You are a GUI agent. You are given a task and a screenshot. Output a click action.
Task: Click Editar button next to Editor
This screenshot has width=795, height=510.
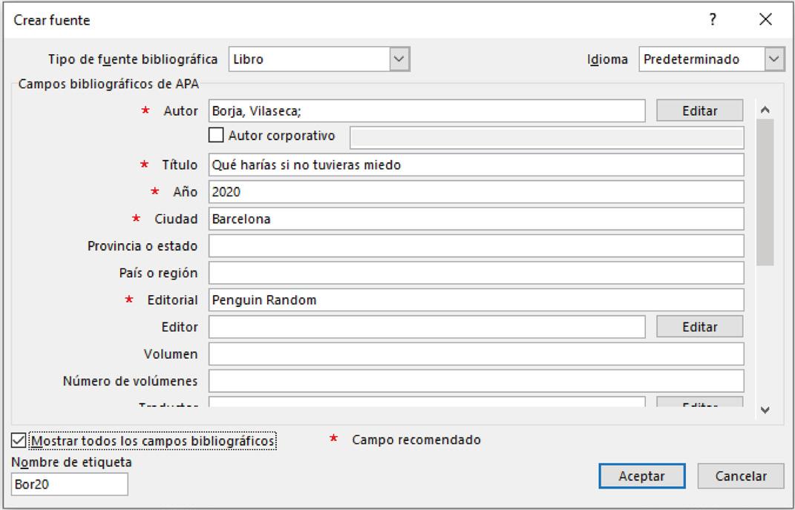tap(700, 327)
